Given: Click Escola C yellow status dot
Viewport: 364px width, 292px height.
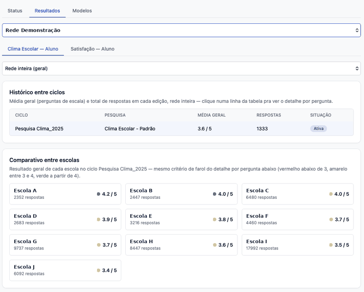Looking at the screenshot, I should coord(331,194).
